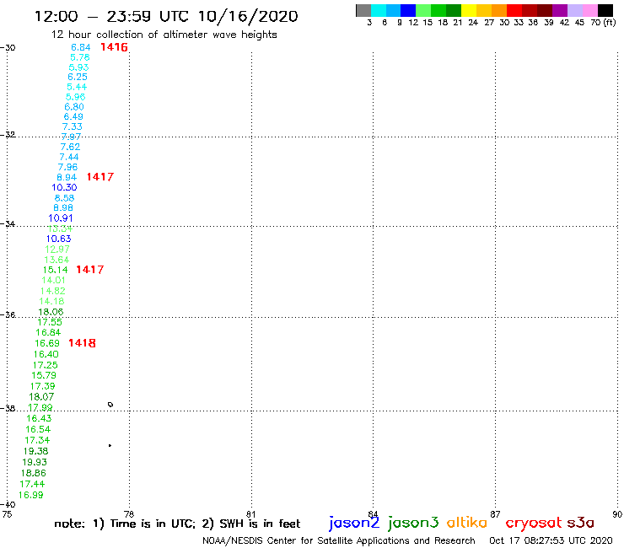Click the "70 (ft)" legend scale label
The width and height of the screenshot is (624, 548).
pos(603,23)
